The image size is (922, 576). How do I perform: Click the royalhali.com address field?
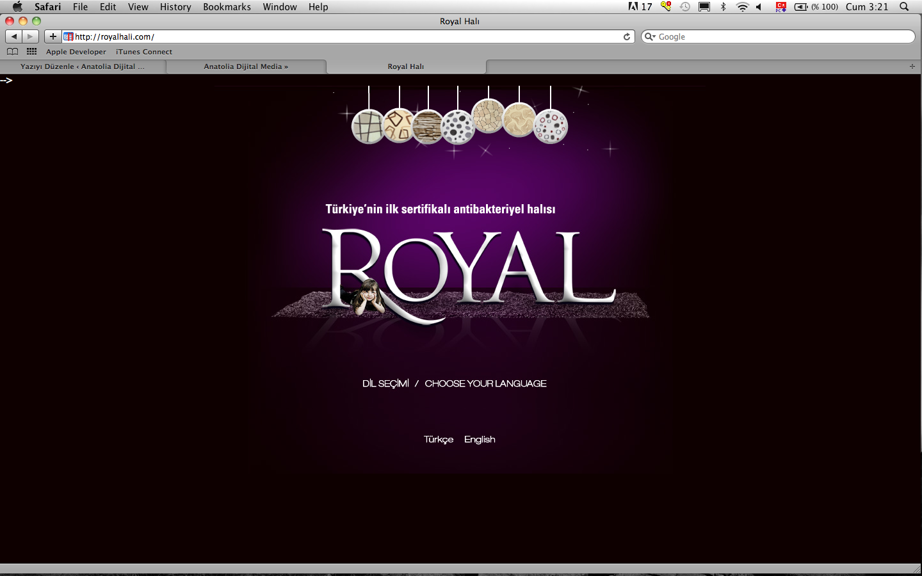(x=346, y=36)
